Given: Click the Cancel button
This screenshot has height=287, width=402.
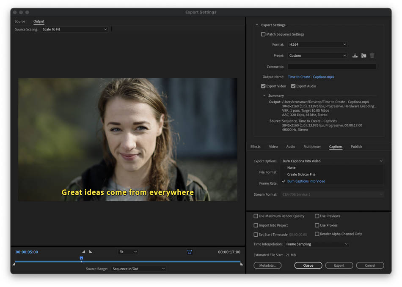Looking at the screenshot, I should (x=370, y=265).
